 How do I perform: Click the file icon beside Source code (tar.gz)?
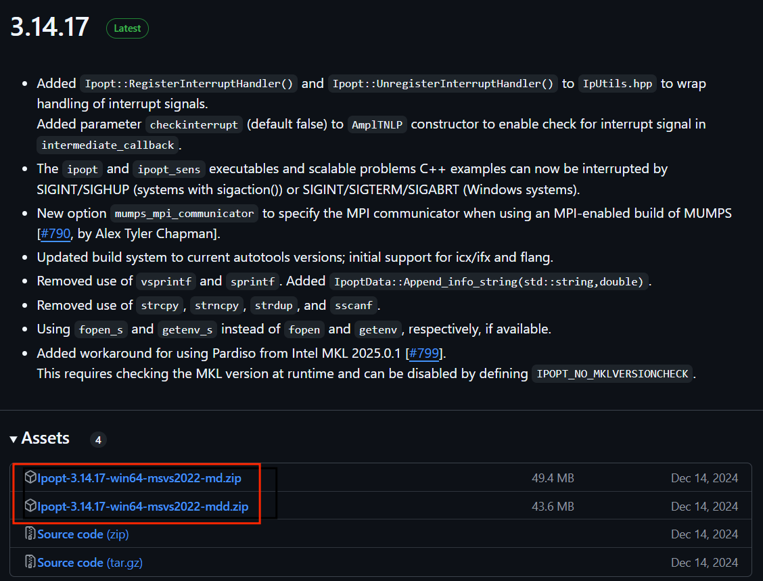click(x=30, y=562)
